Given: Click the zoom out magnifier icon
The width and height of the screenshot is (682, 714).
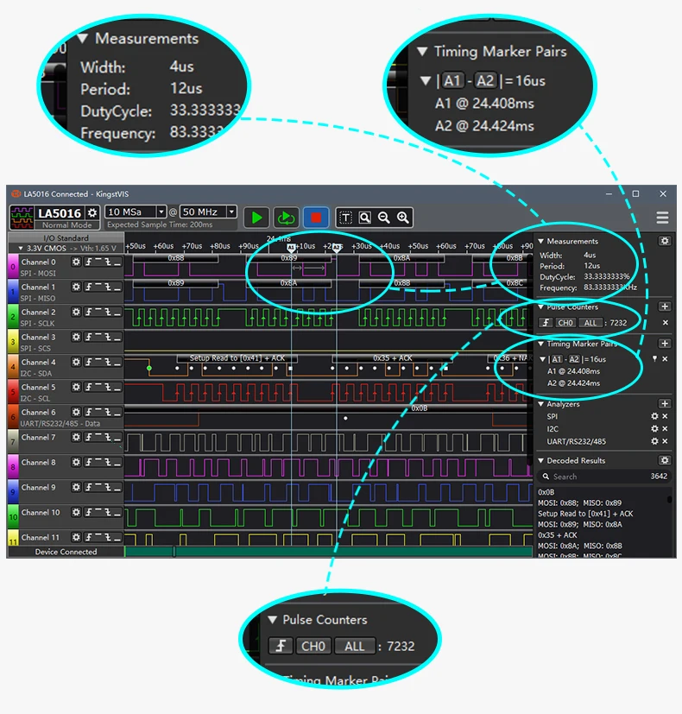Looking at the screenshot, I should (384, 218).
